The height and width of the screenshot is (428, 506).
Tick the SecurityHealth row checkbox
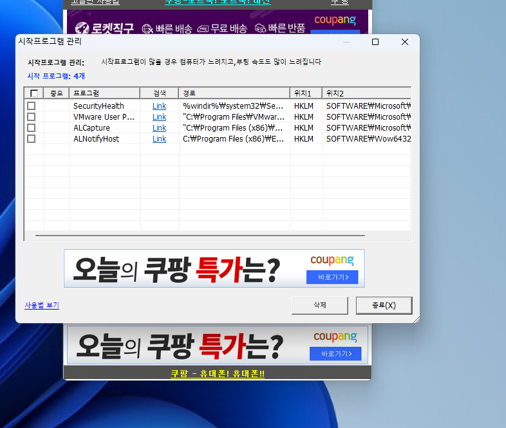point(32,106)
